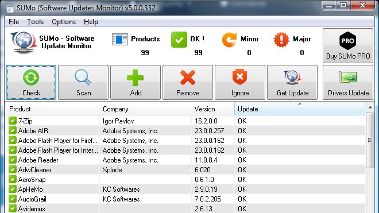Click Buy SUMo PRO button
This screenshot has width=379, height=213.
(x=348, y=45)
